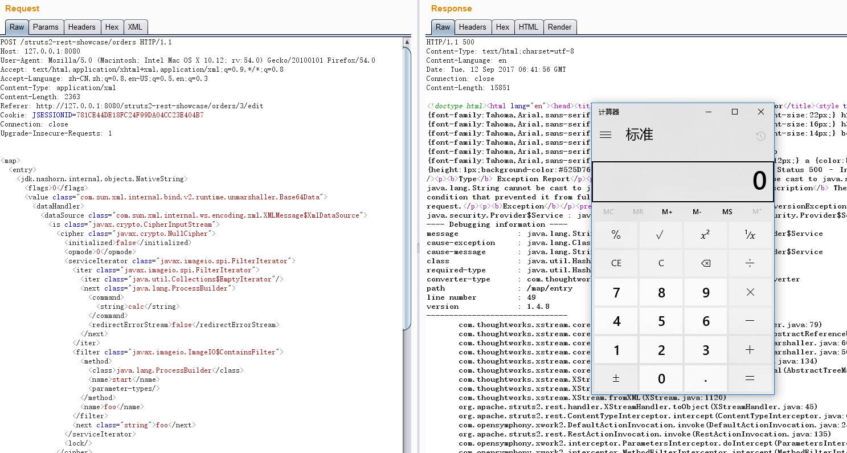847x453 pixels.
Task: Switch to the Response Render tab
Action: tap(559, 27)
